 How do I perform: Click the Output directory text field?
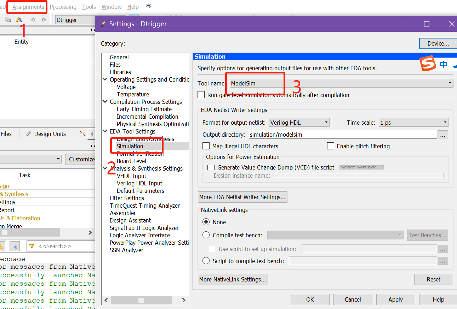pyautogui.click(x=343, y=135)
